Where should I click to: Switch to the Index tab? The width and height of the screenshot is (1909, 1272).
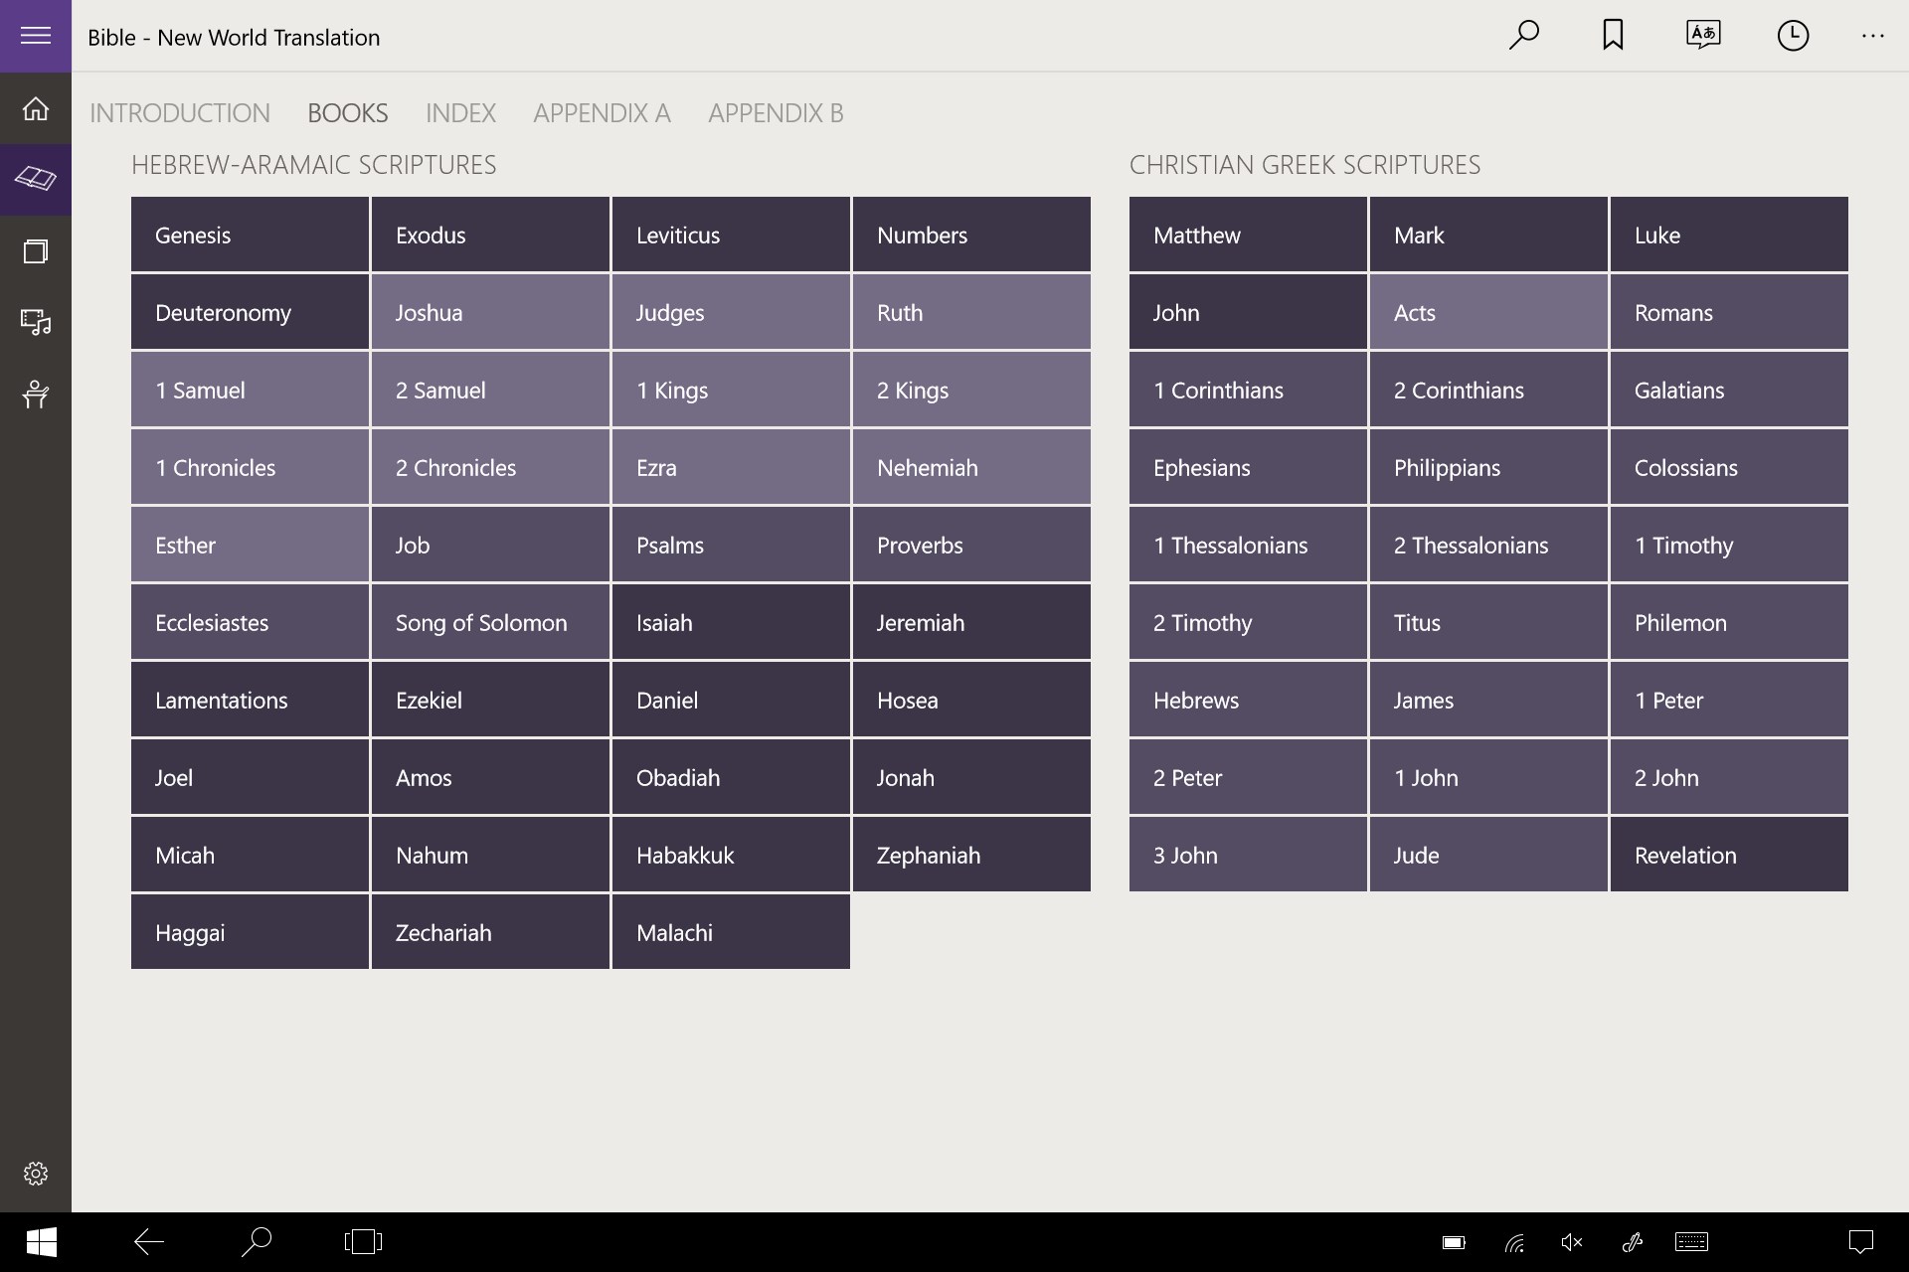click(460, 113)
